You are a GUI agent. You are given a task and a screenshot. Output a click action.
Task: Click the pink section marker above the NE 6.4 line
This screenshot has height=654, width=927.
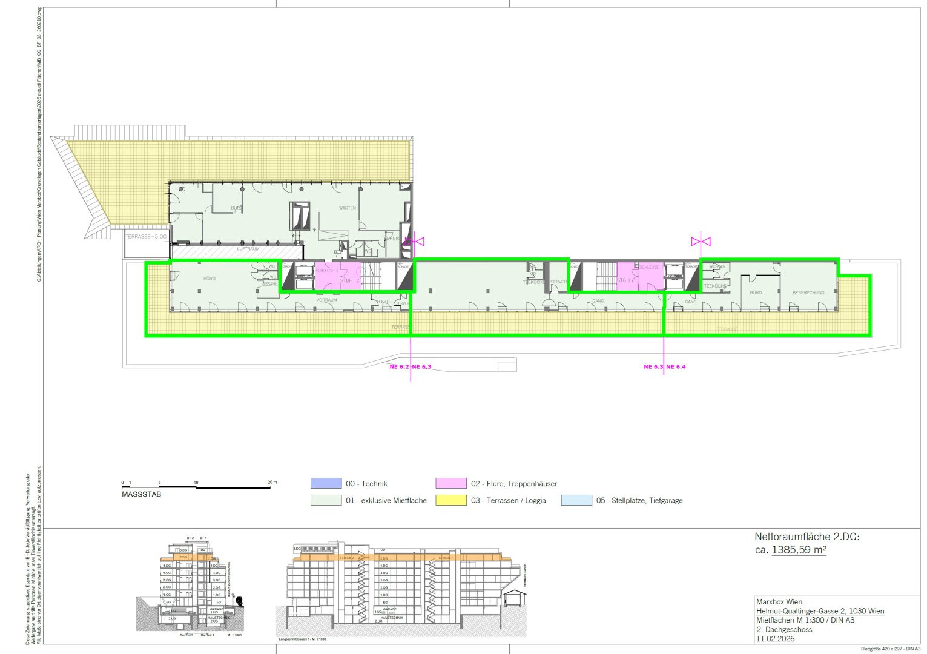(x=701, y=242)
